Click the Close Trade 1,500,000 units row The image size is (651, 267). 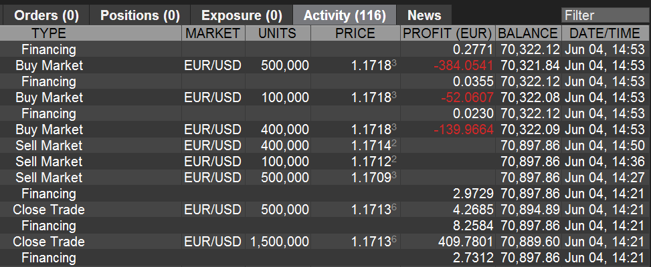(x=50, y=242)
